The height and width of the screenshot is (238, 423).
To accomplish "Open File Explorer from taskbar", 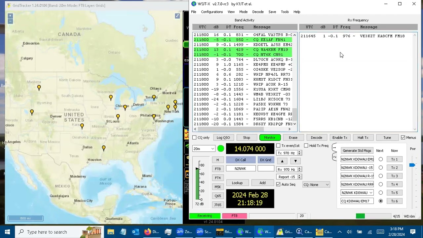I will tap(111, 232).
